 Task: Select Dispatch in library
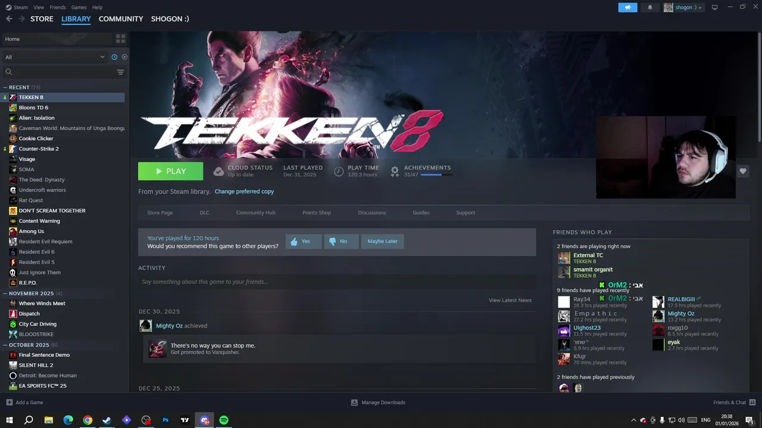29,313
